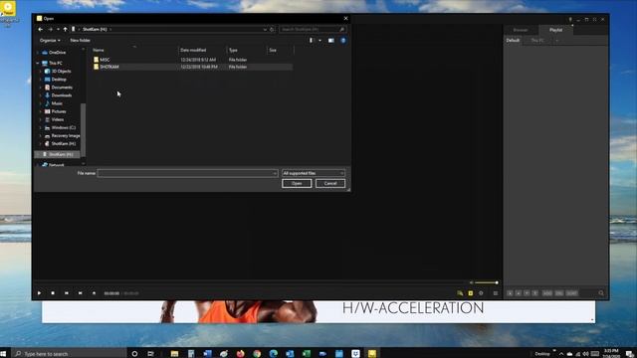Change the file list view style
Viewport: 637px width, 358px height.
tap(312, 40)
